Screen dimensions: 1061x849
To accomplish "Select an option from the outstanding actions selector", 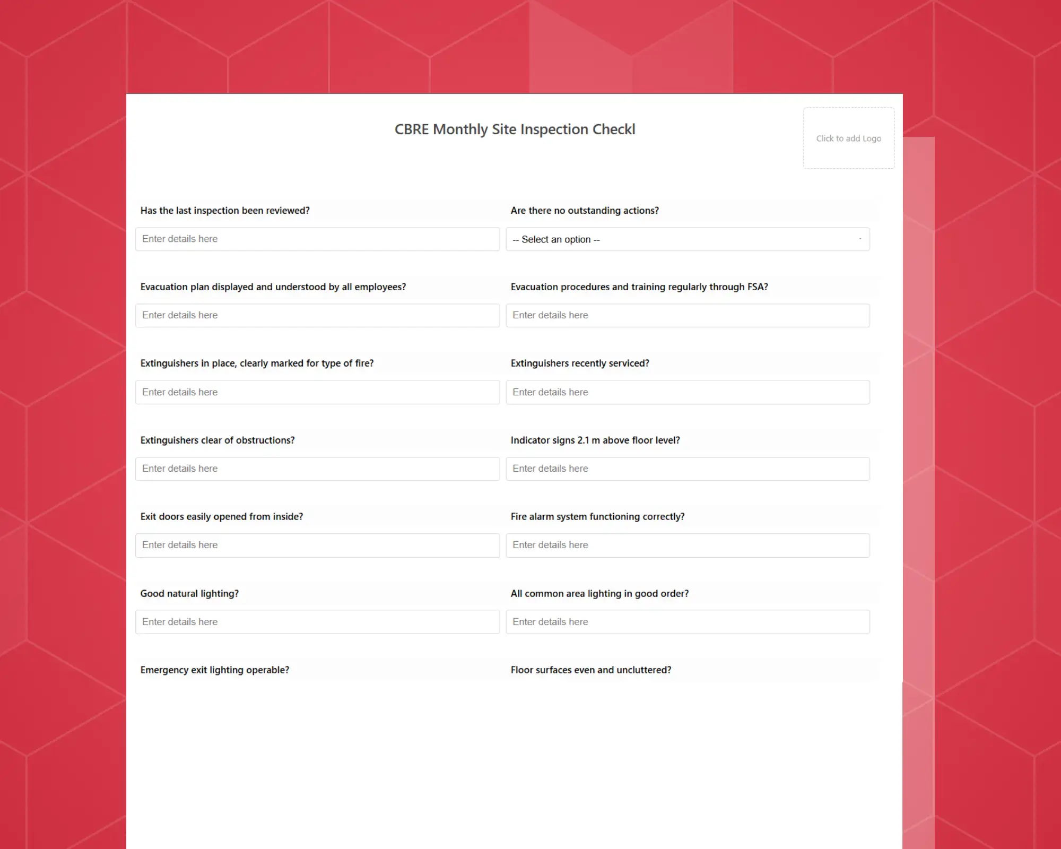I will (688, 239).
